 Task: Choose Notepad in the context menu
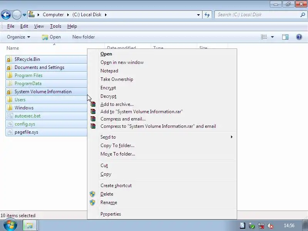point(162,71)
